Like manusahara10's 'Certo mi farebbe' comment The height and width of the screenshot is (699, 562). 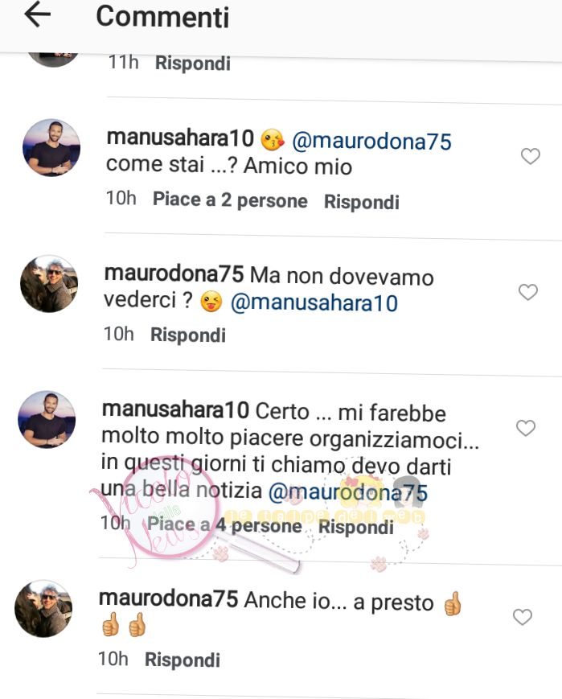point(526,428)
